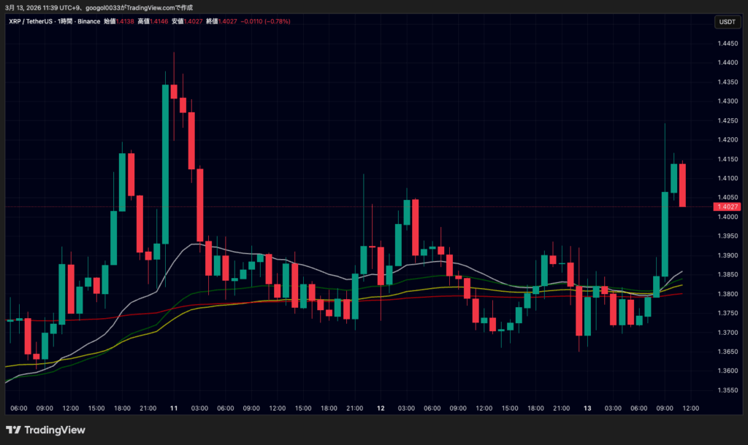
Task: Click the last red candle on the right
Action: [x=682, y=185]
